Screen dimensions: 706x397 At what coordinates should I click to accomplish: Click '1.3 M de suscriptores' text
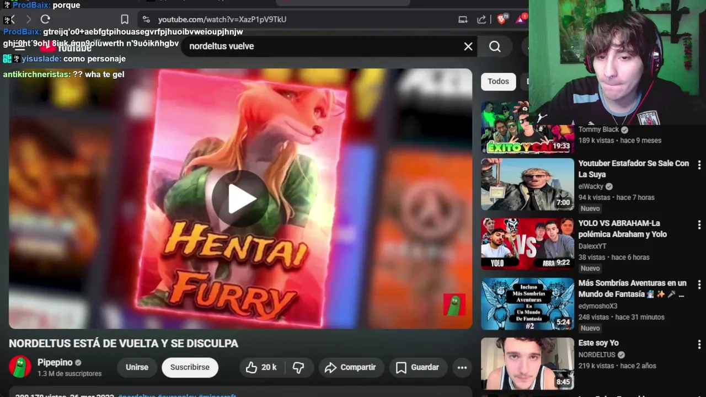coord(69,373)
